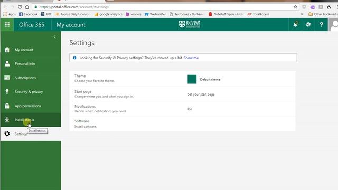Open the TotalAccess bookmark

pos(258,14)
